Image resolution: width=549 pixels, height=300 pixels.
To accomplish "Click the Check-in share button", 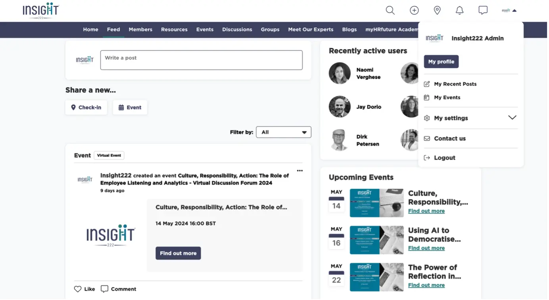I will [x=86, y=107].
